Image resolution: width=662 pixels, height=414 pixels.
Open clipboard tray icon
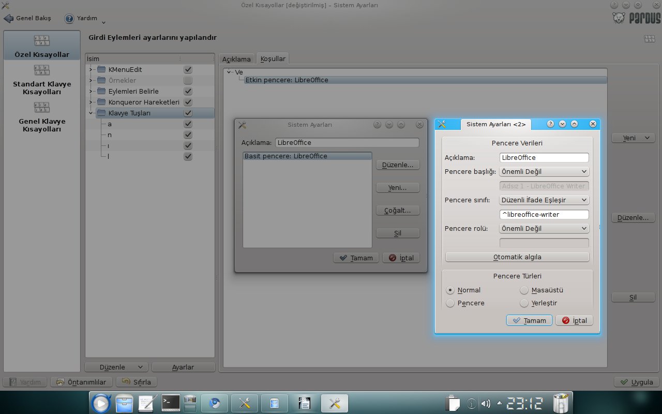453,404
